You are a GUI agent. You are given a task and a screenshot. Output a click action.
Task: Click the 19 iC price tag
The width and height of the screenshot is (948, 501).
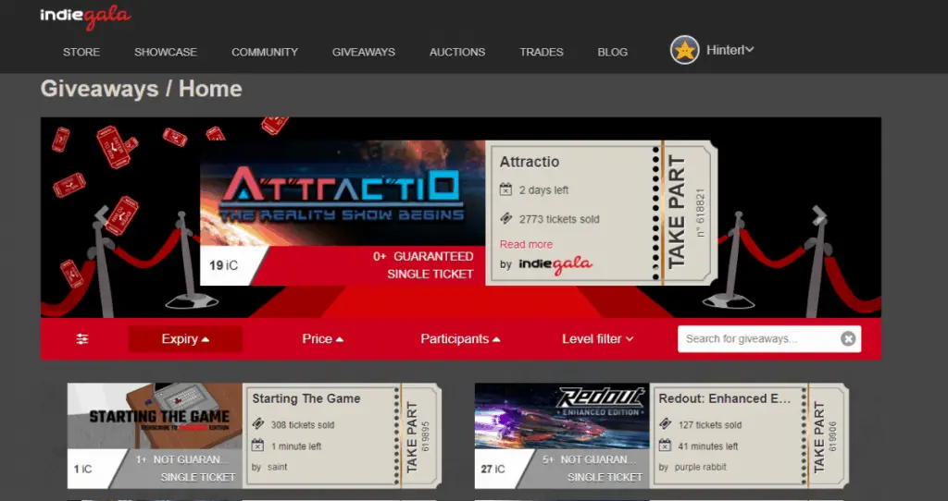pyautogui.click(x=224, y=265)
